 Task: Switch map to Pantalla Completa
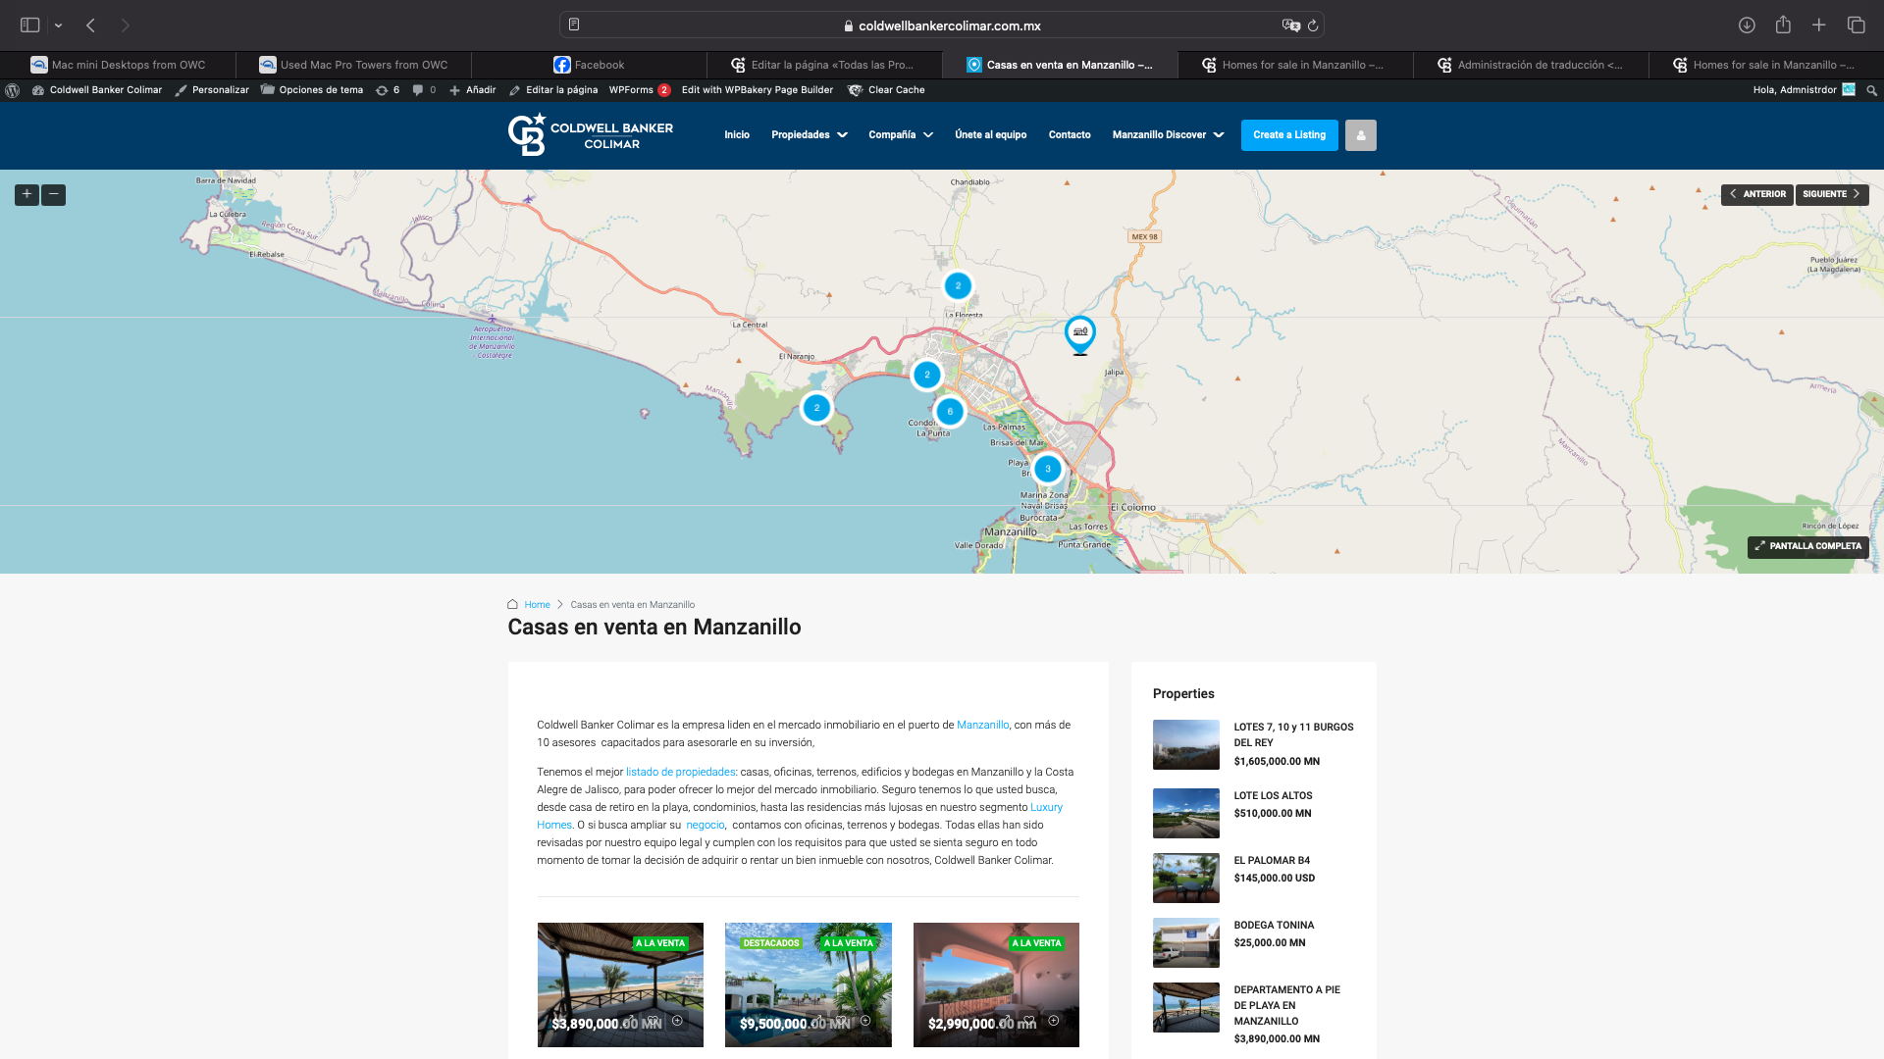[x=1807, y=546]
